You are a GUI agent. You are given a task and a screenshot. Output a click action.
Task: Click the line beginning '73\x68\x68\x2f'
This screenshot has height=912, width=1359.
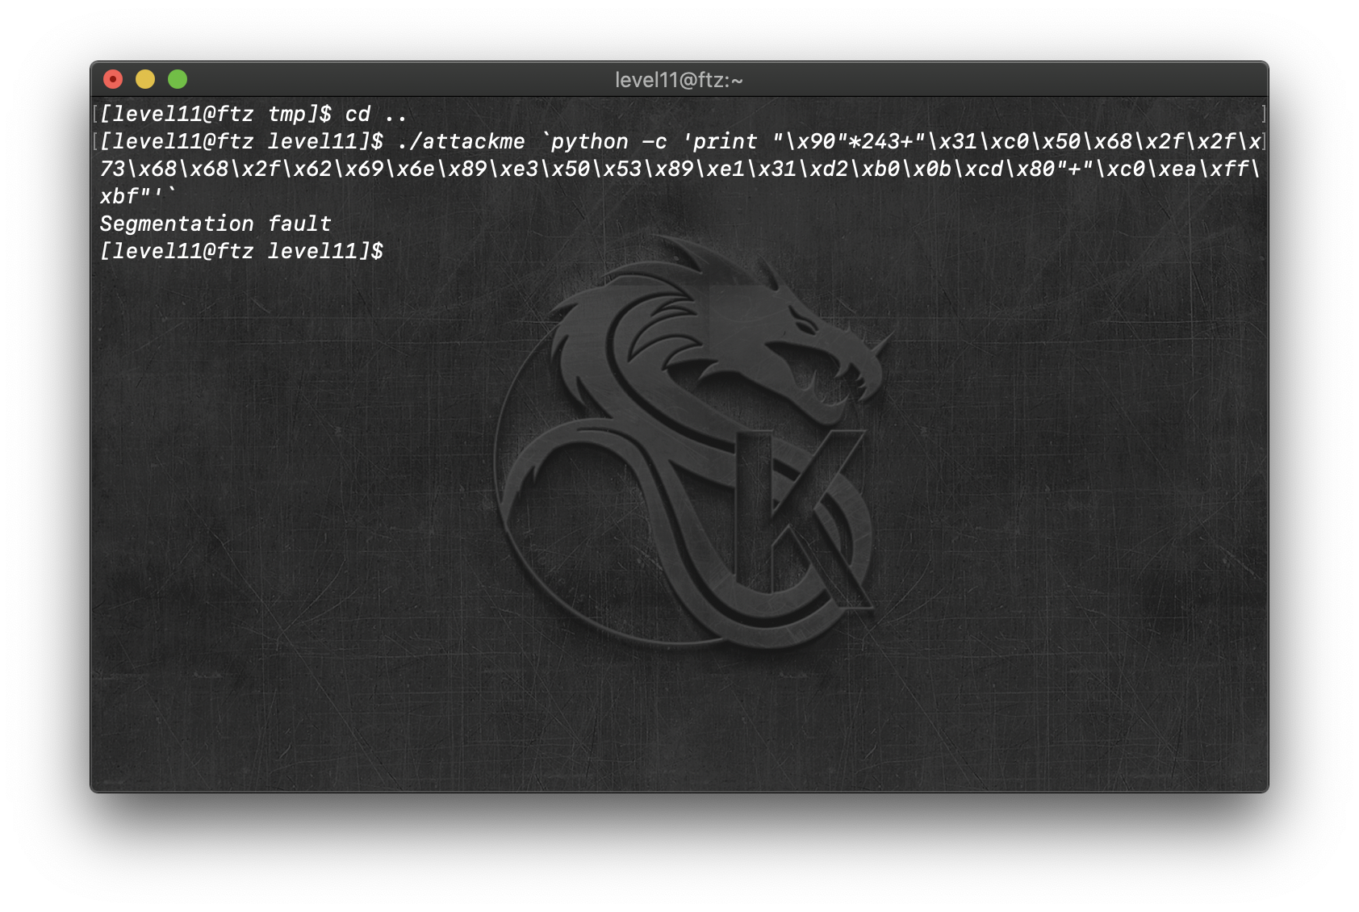pyautogui.click(x=679, y=169)
